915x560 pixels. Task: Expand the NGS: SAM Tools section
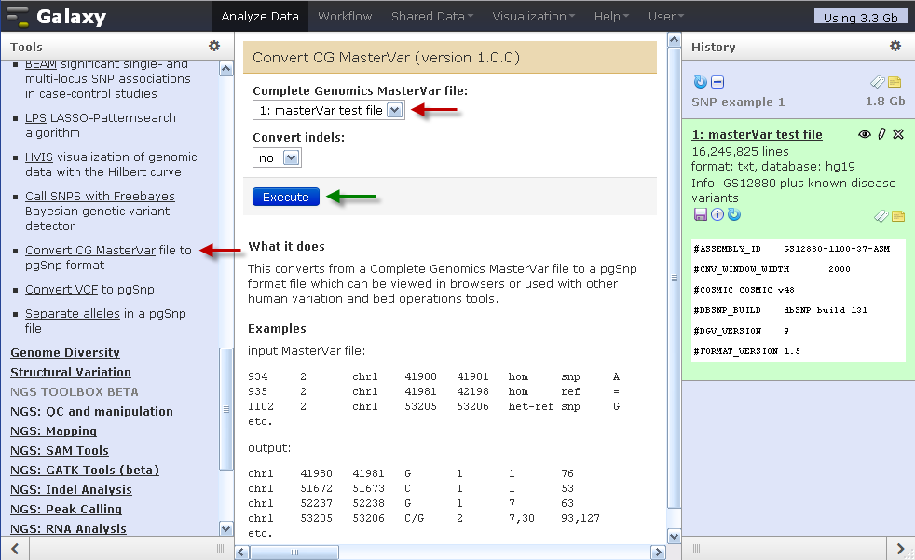point(60,450)
